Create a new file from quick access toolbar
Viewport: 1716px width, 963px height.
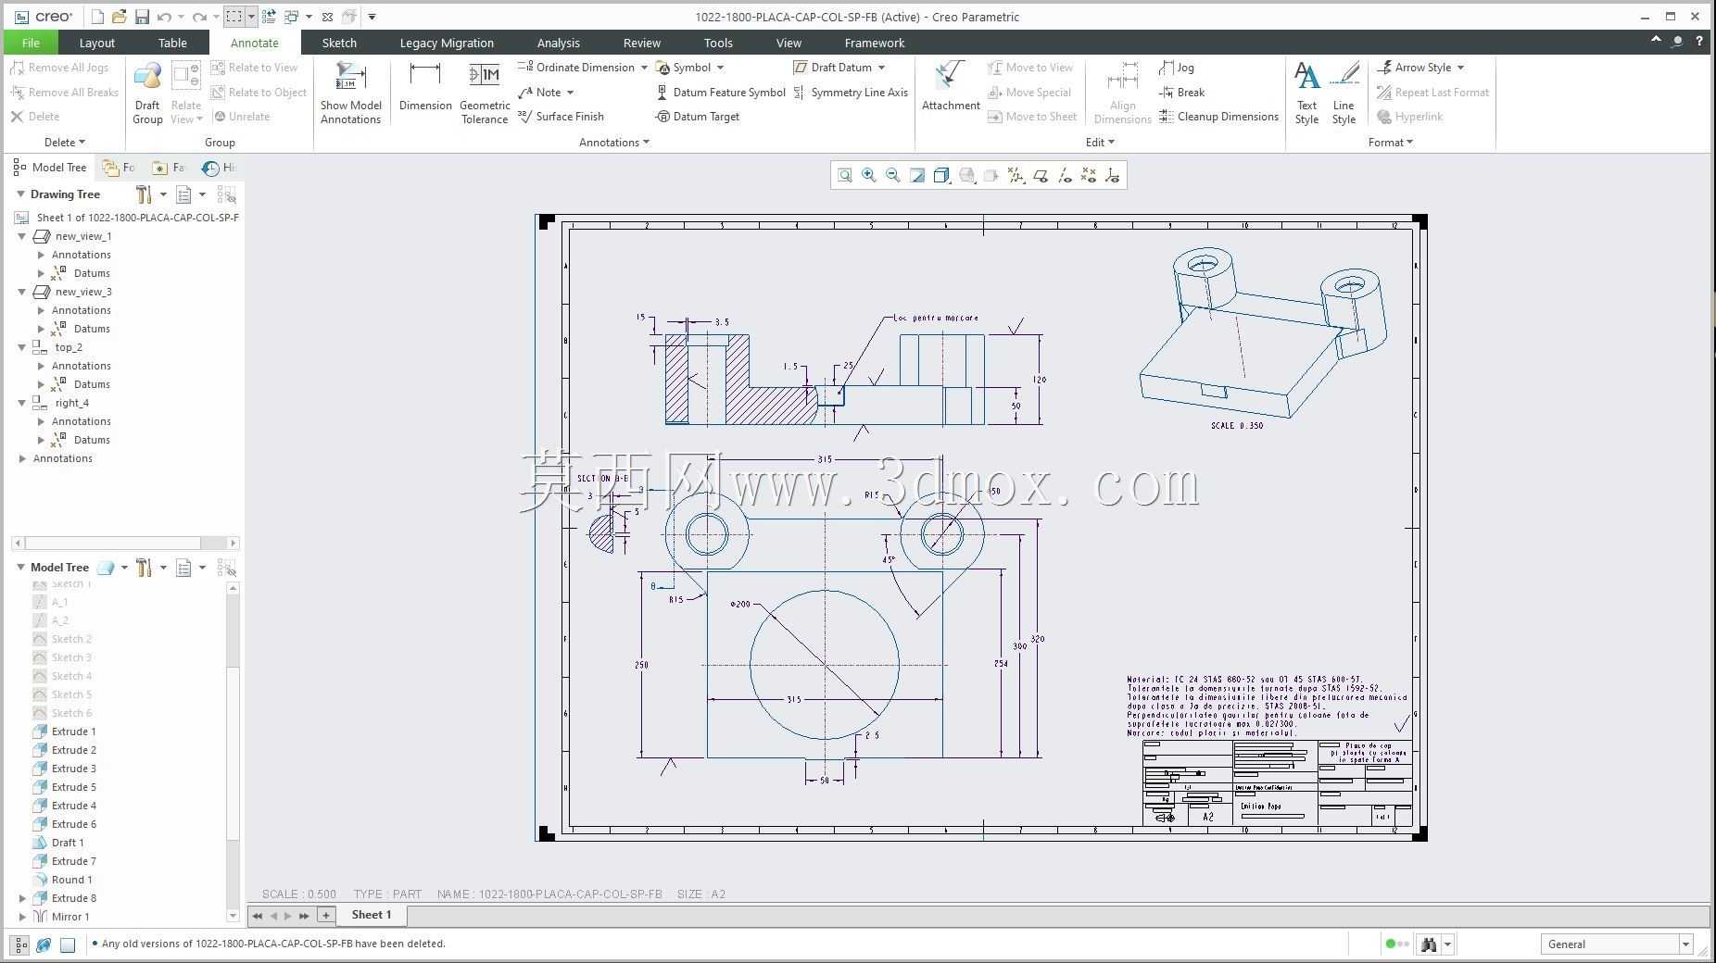(x=97, y=17)
